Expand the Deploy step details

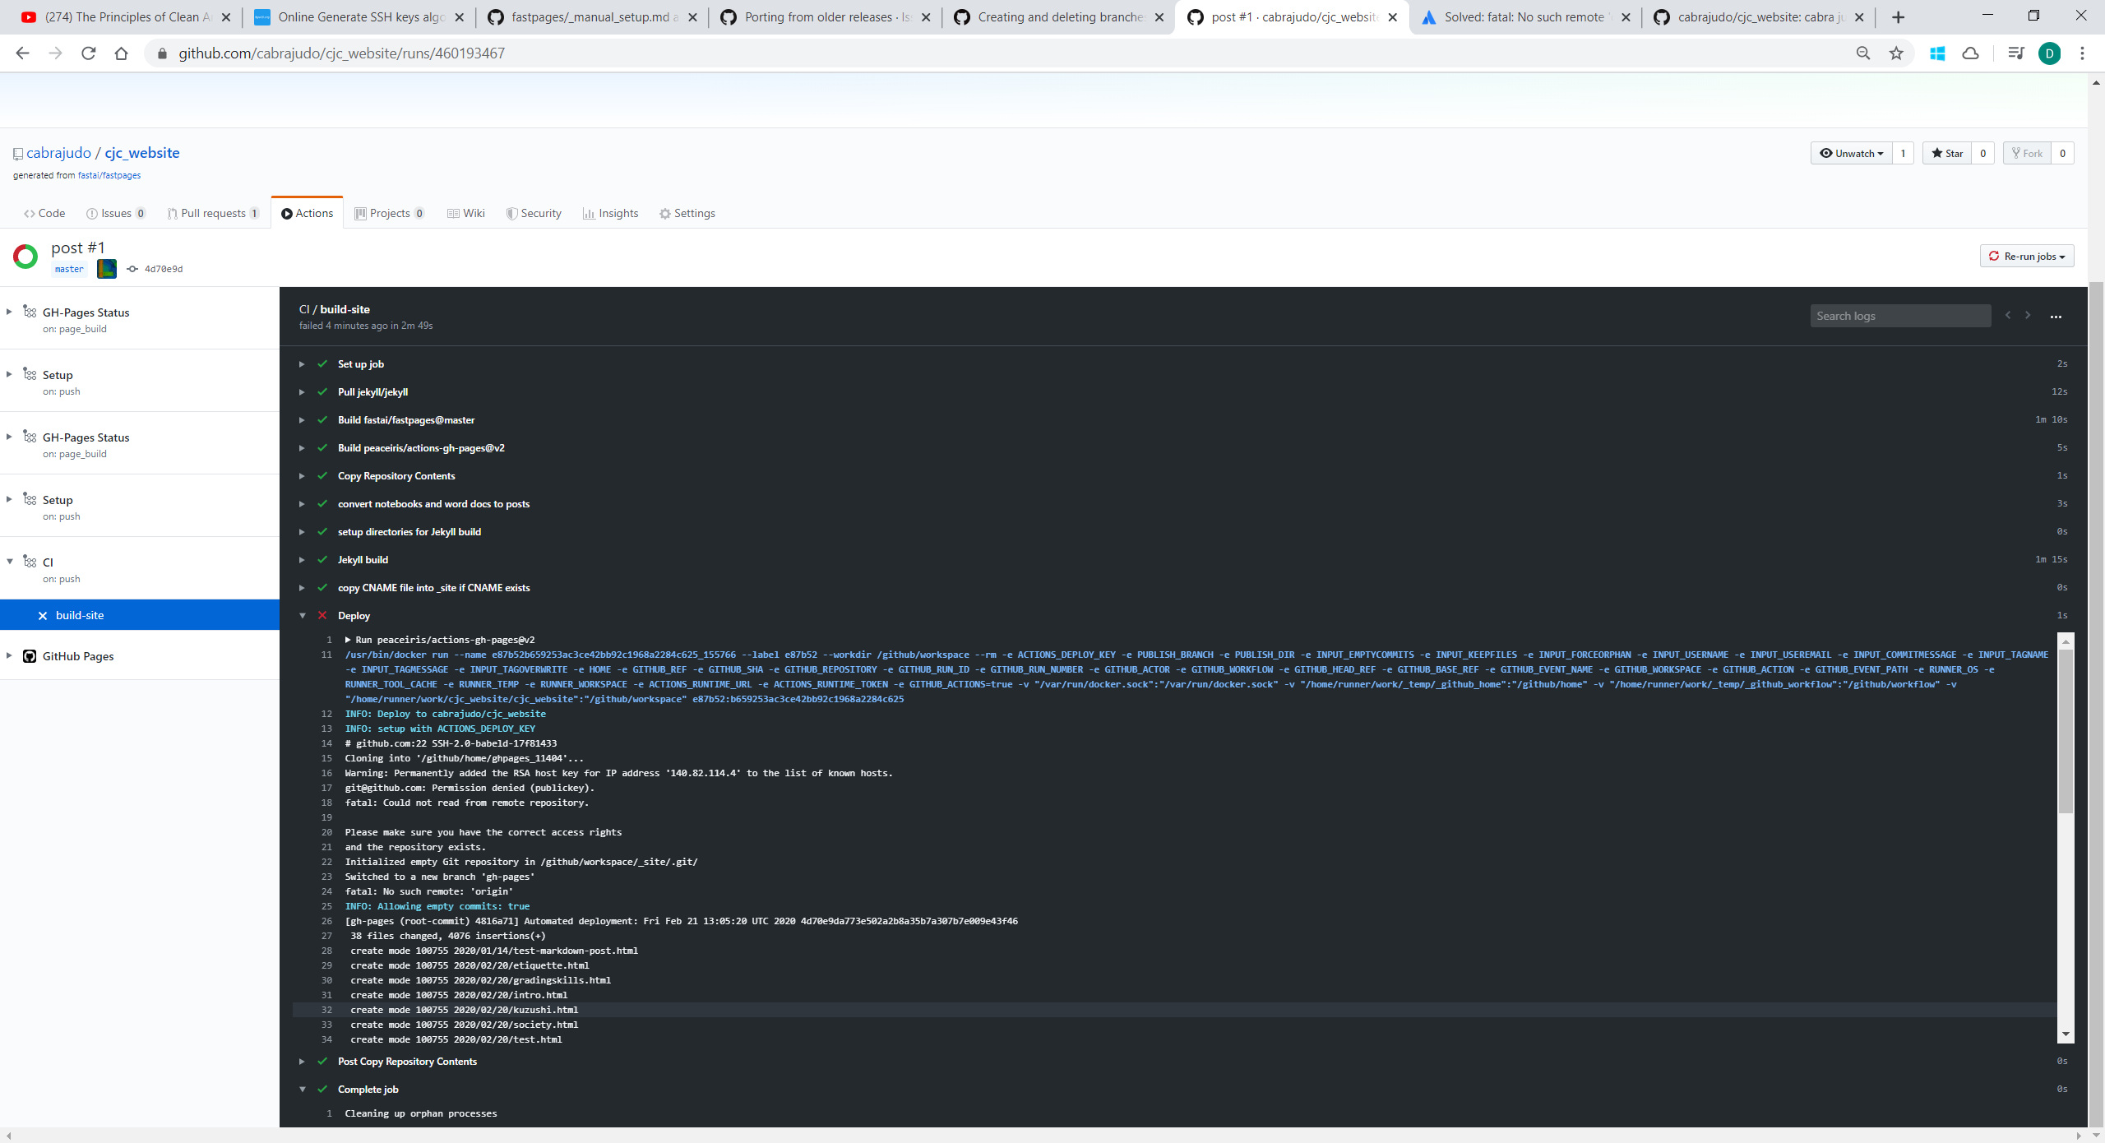(x=302, y=615)
